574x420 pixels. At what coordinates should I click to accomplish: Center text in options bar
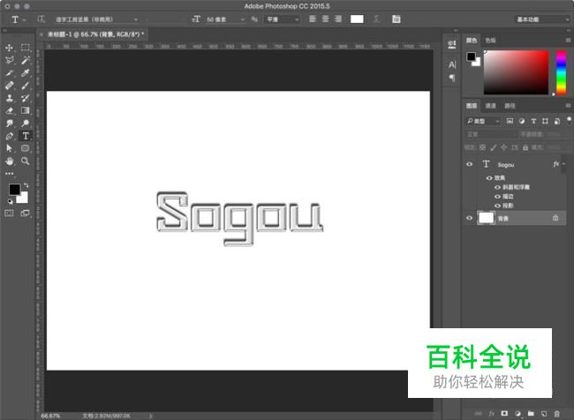326,19
